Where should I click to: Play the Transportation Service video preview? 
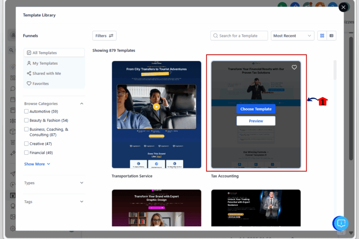tap(156, 107)
